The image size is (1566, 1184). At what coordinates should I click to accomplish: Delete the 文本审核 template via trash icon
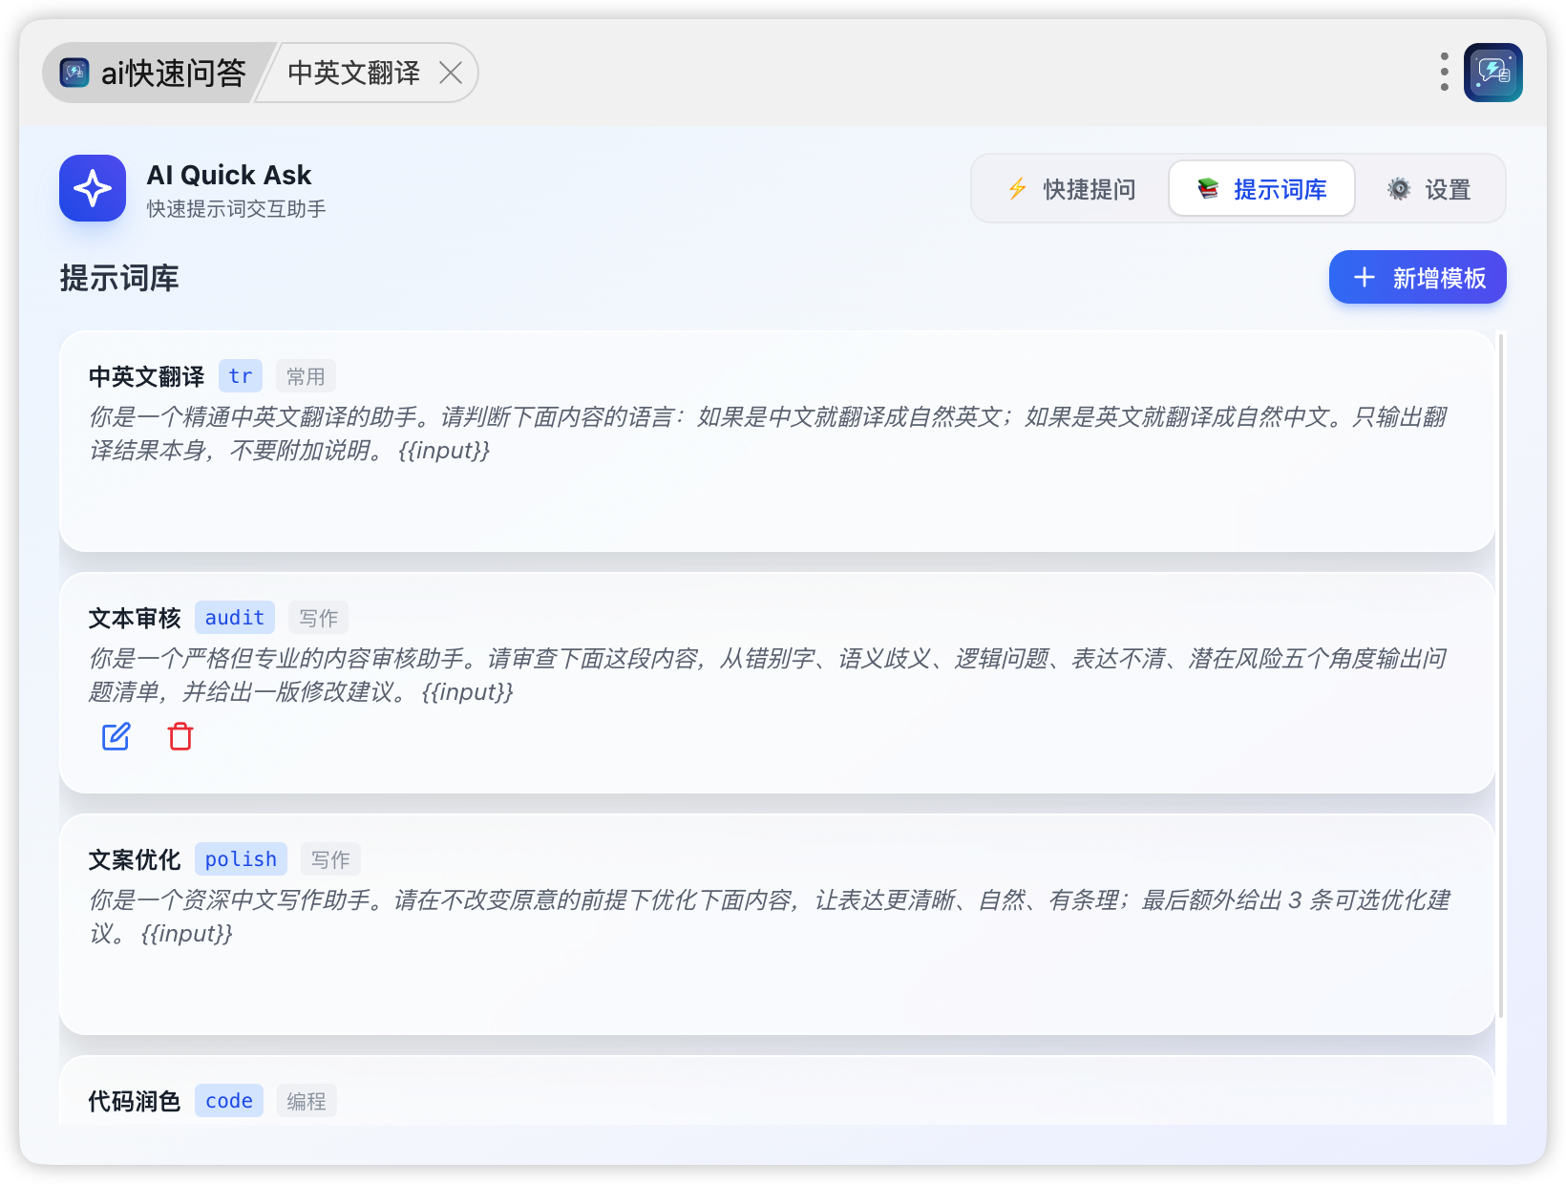click(180, 736)
